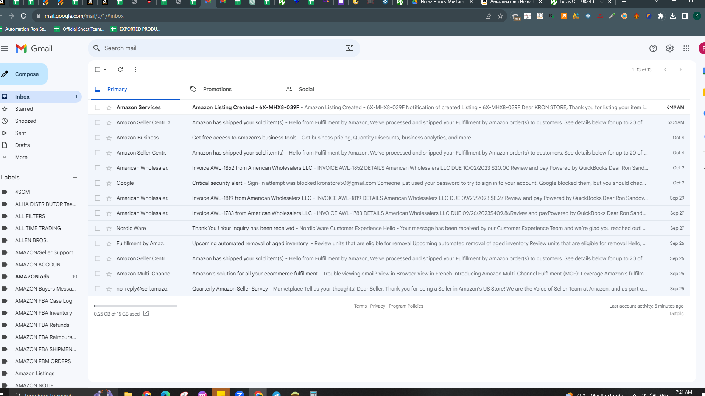Tick the select-all emails checkbox
The width and height of the screenshot is (705, 396).
(98, 70)
